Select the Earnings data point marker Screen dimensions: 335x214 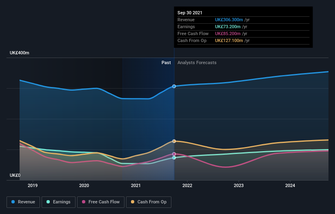pos(174,158)
